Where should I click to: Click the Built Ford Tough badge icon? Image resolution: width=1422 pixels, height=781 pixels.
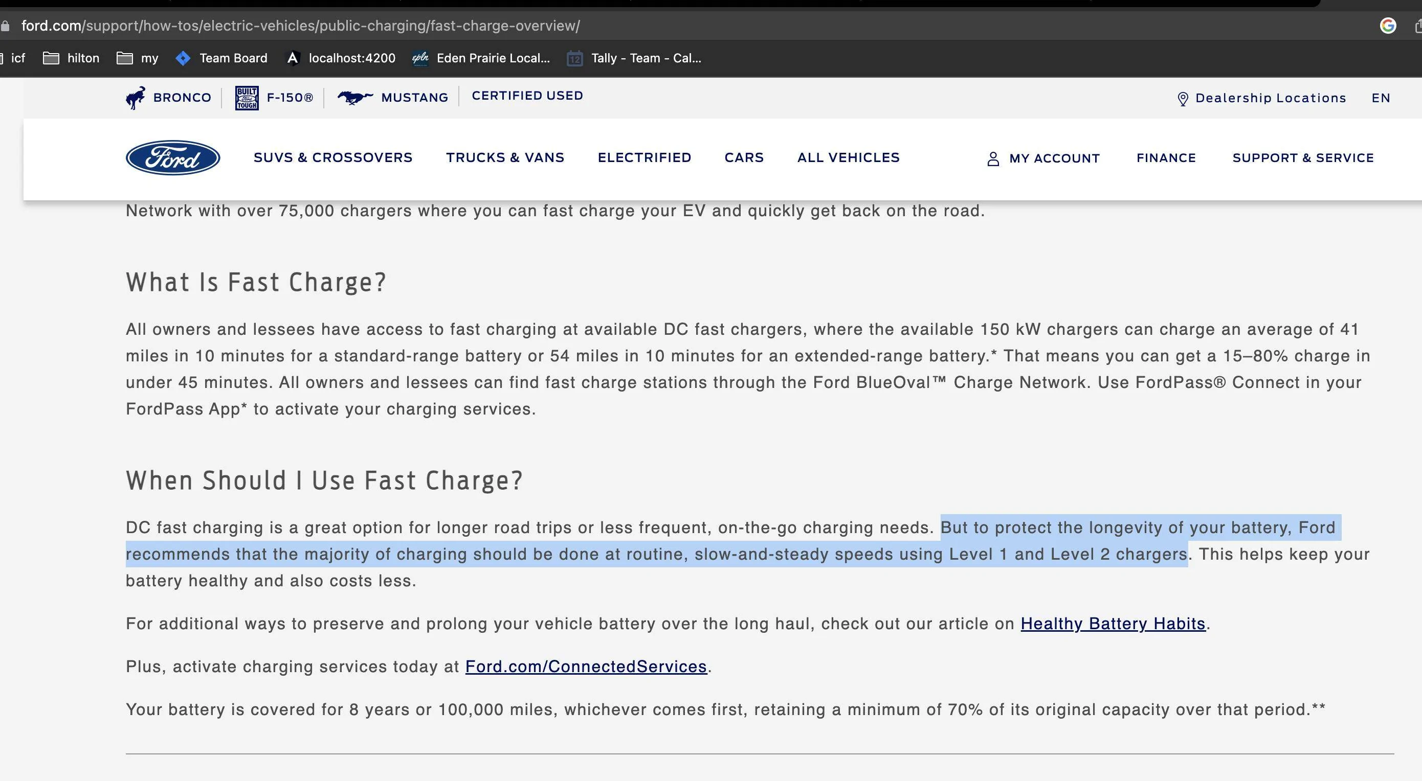tap(246, 98)
